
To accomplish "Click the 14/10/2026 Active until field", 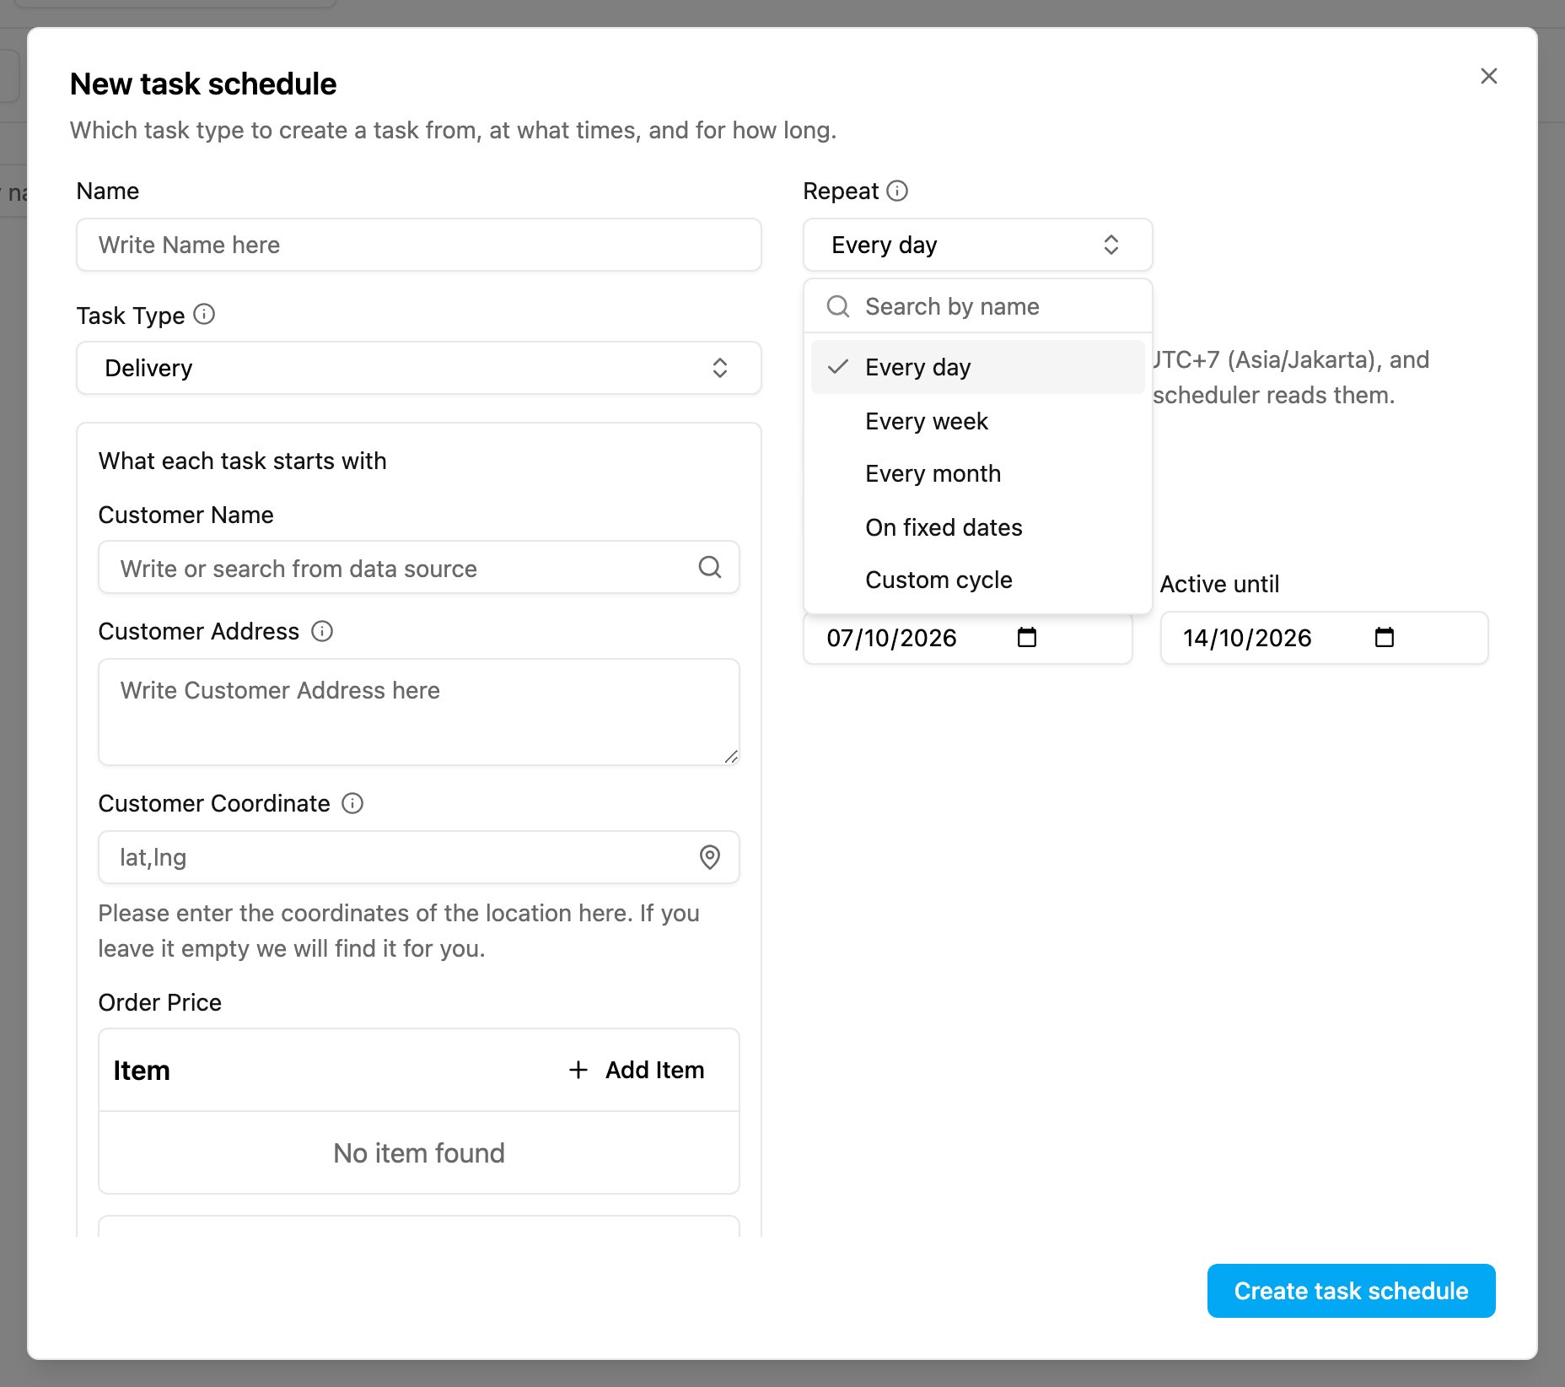I will click(x=1324, y=638).
